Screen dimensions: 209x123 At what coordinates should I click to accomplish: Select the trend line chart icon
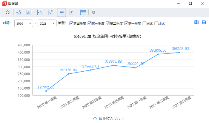pyautogui.click(x=51, y=12)
